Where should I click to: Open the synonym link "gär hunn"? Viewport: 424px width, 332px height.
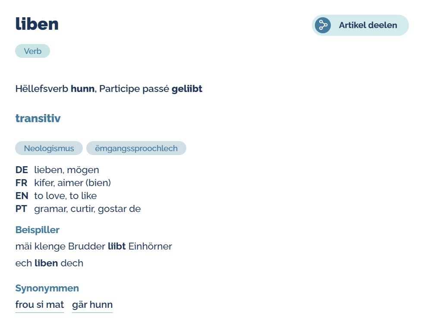click(92, 305)
